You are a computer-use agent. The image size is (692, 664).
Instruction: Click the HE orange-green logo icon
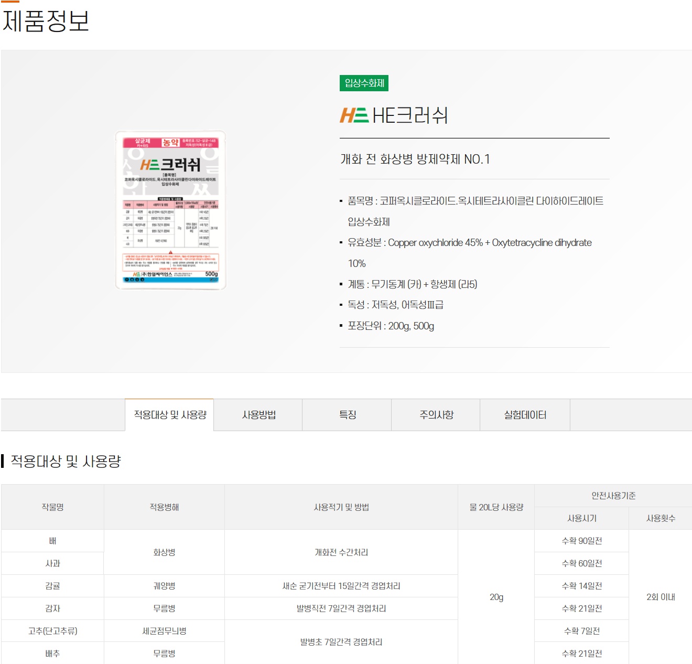[x=354, y=115]
